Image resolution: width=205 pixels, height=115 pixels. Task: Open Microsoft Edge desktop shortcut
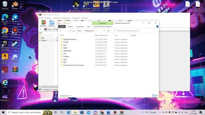[5, 19]
